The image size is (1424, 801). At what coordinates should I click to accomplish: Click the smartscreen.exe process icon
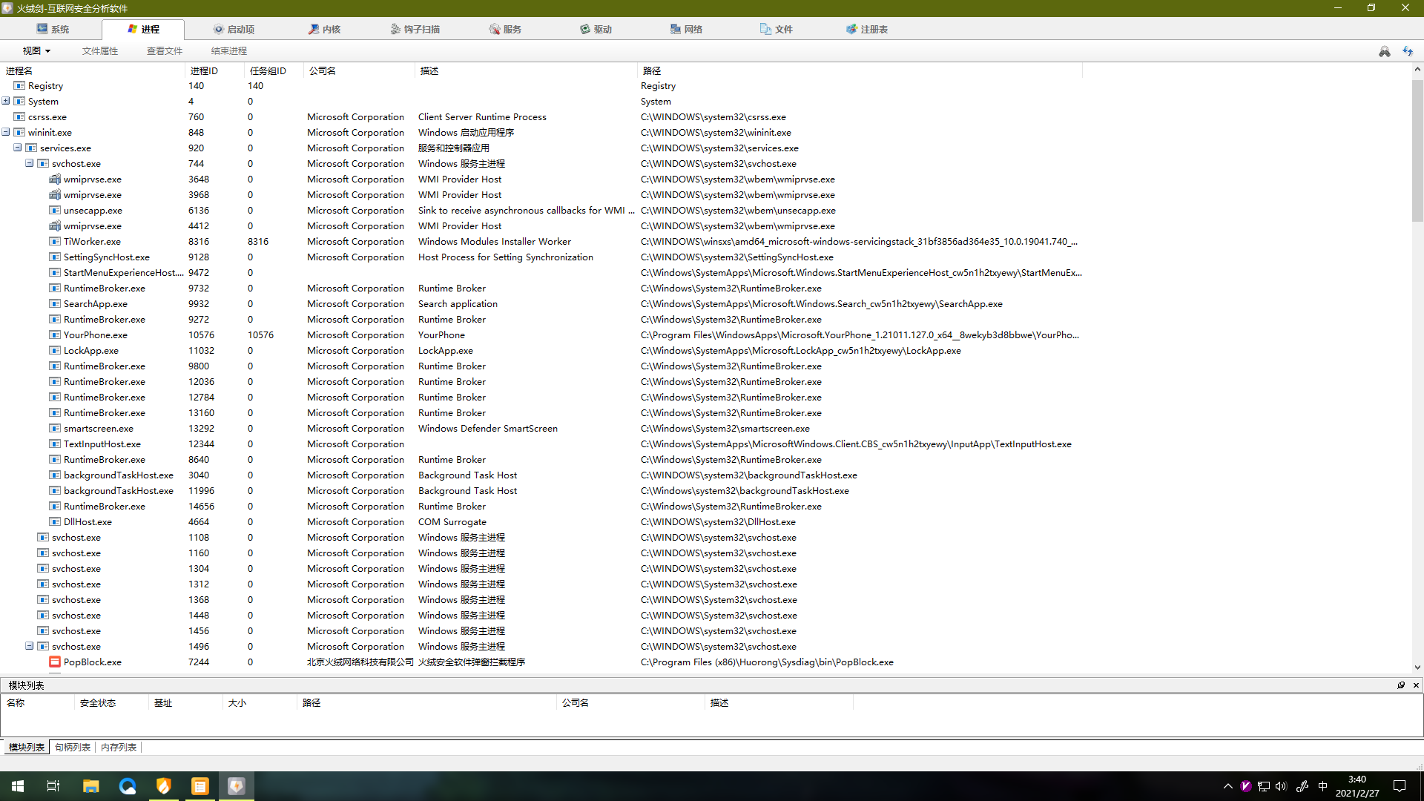[x=55, y=428]
